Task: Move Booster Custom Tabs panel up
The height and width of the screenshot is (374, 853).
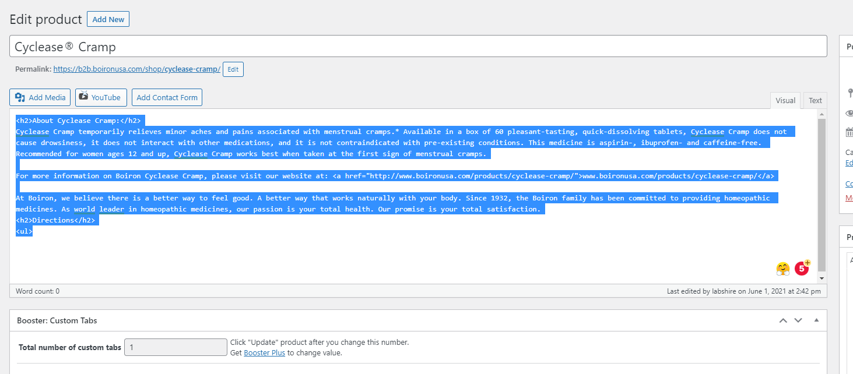Action: pos(783,320)
